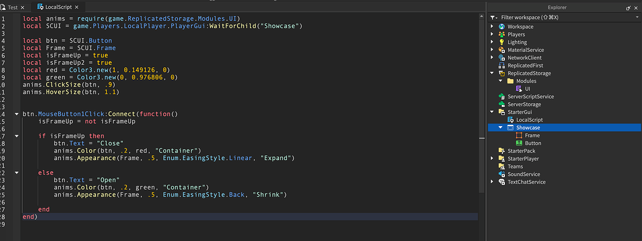The height and width of the screenshot is (241, 642).
Task: Select the Teams icon
Action: 502,166
